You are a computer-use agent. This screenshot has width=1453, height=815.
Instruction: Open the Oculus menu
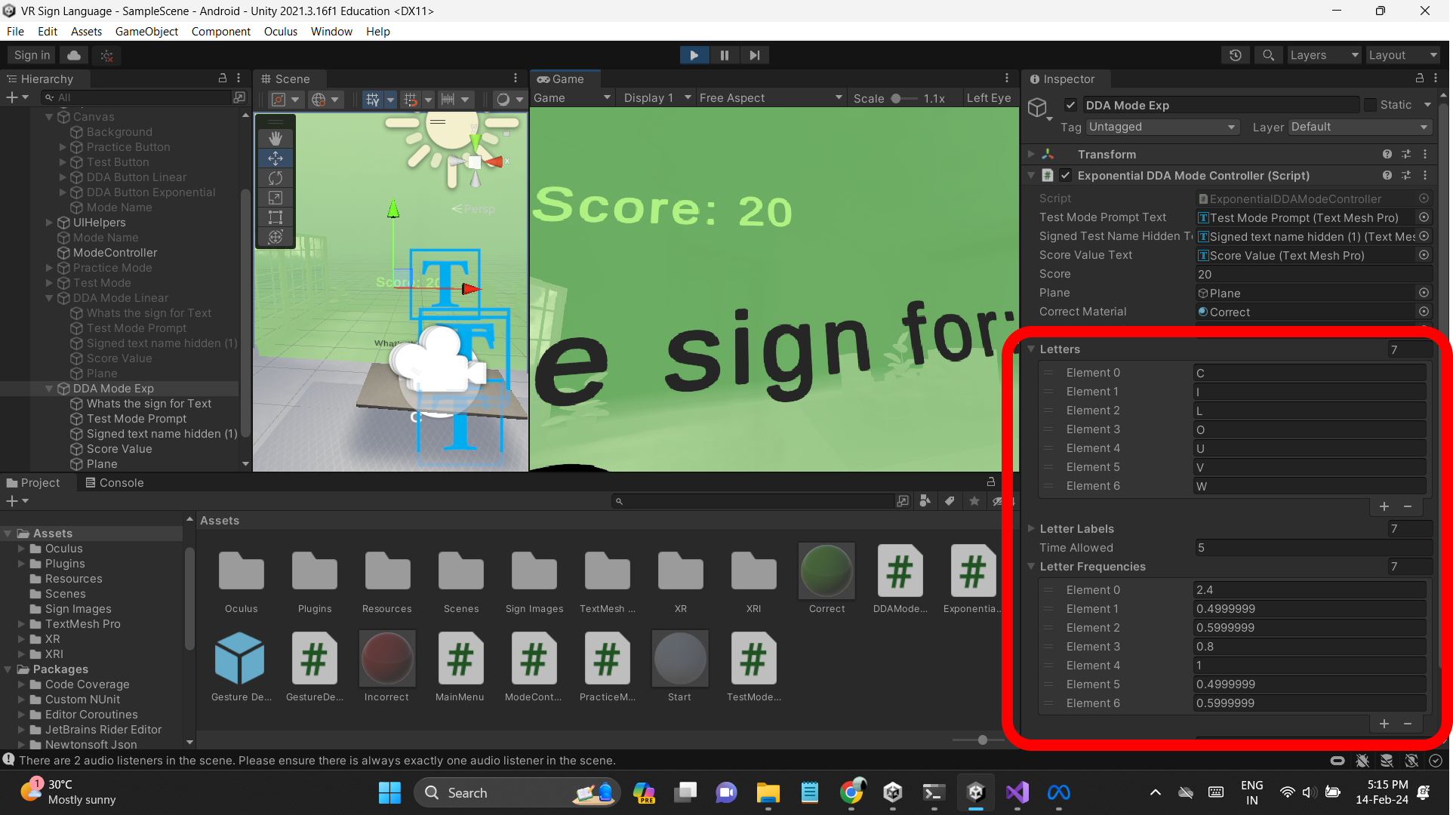[x=280, y=31]
